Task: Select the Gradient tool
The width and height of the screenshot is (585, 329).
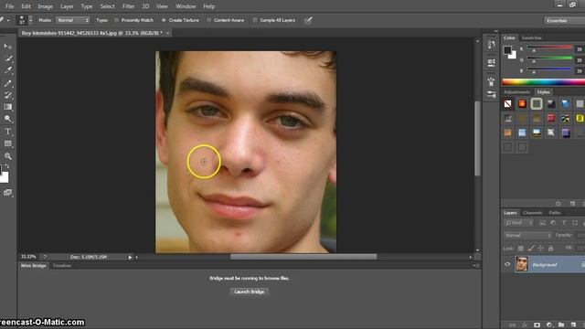Action: [7, 107]
